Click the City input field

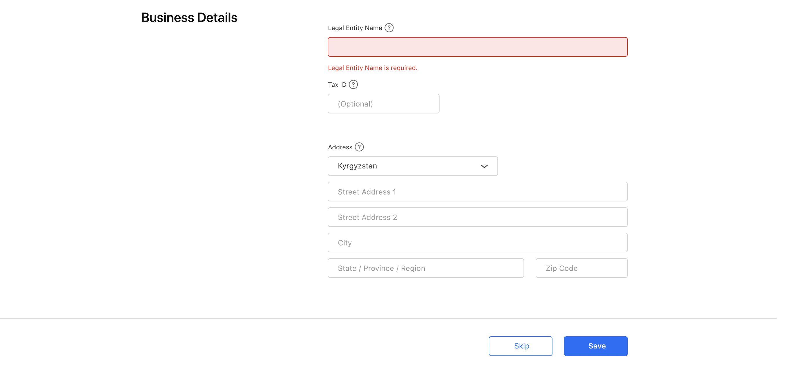tap(477, 243)
